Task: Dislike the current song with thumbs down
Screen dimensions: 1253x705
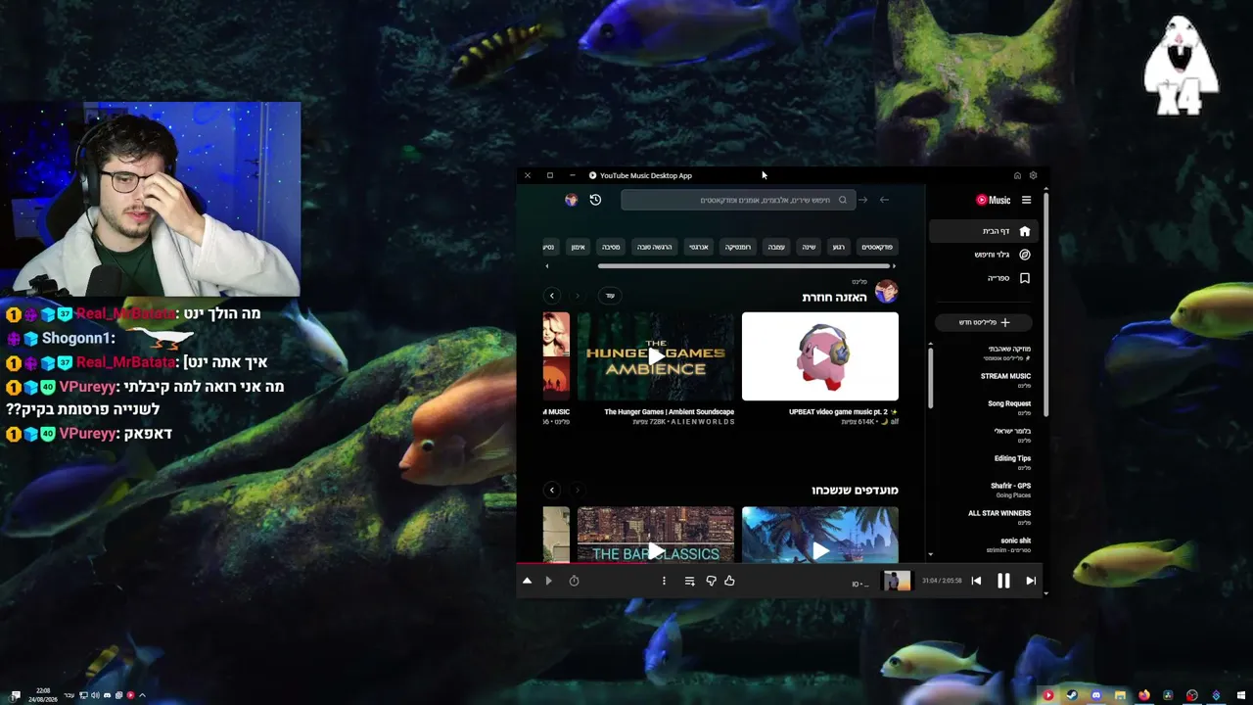Action: [x=711, y=581]
